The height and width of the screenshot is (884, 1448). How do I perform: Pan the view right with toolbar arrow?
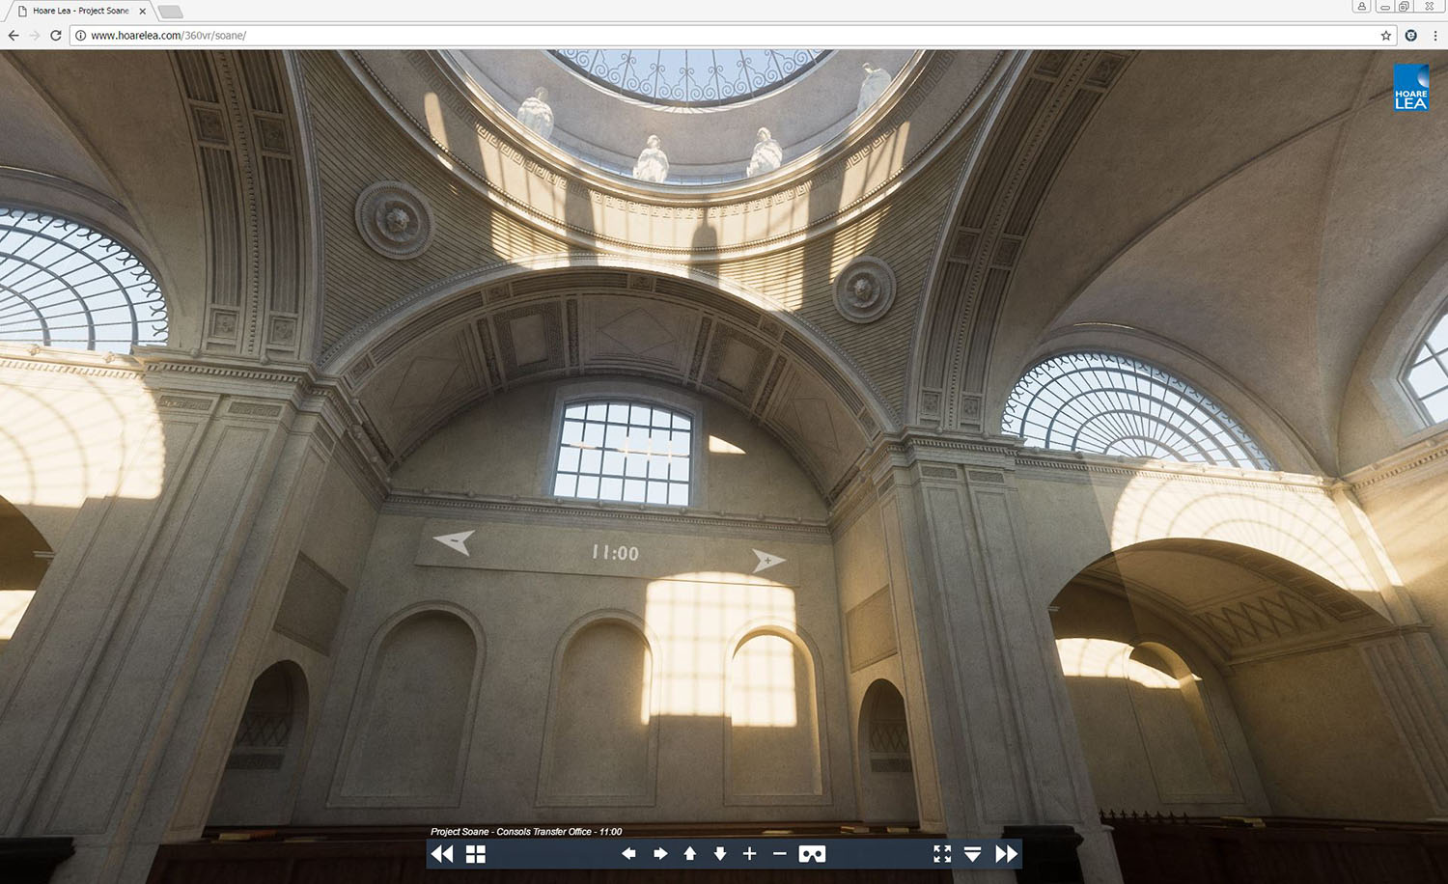tap(660, 854)
